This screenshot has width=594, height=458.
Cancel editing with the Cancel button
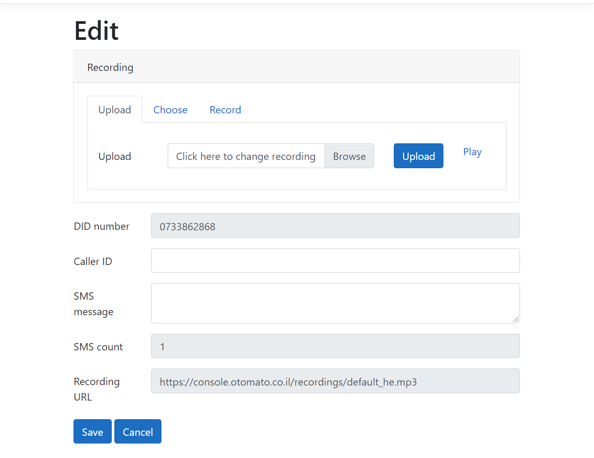click(138, 432)
